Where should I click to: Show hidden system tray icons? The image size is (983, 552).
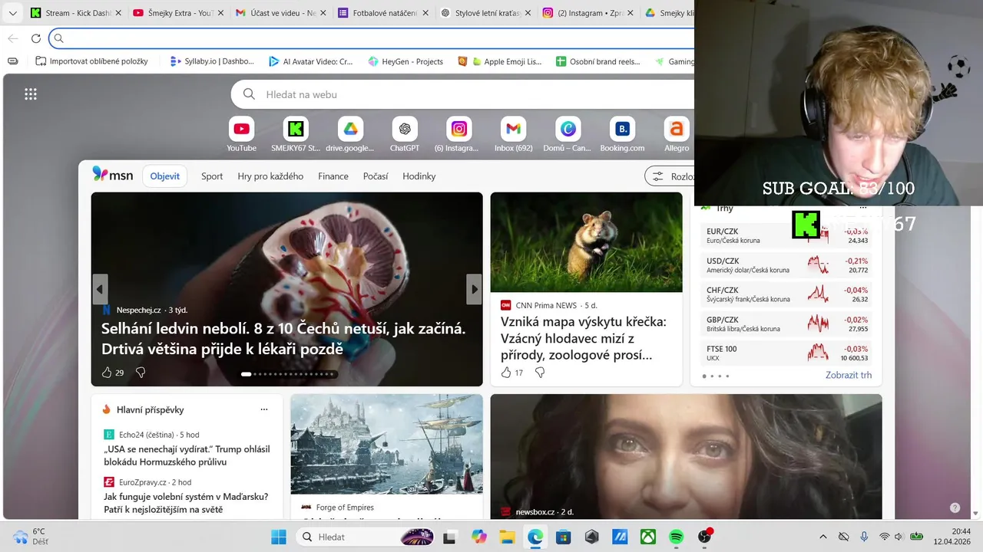tap(823, 537)
